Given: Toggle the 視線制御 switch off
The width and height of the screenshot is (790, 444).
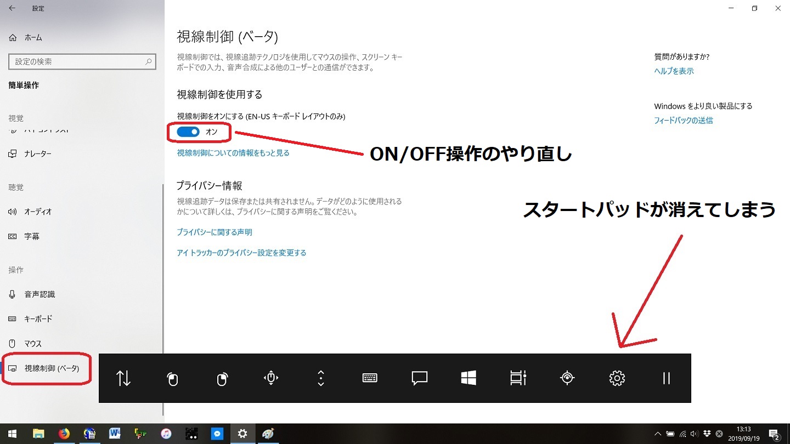Looking at the screenshot, I should click(188, 132).
